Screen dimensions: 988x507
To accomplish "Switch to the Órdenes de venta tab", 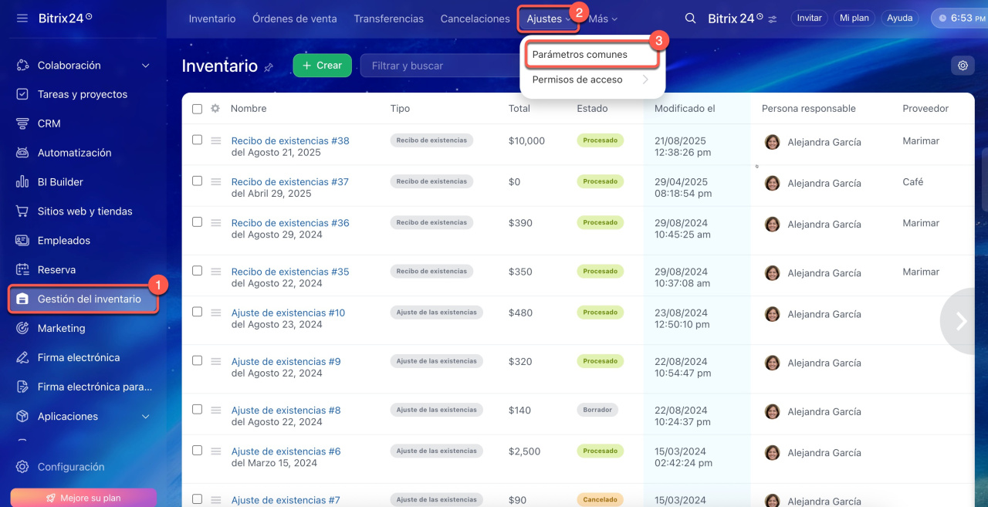I will [x=294, y=19].
